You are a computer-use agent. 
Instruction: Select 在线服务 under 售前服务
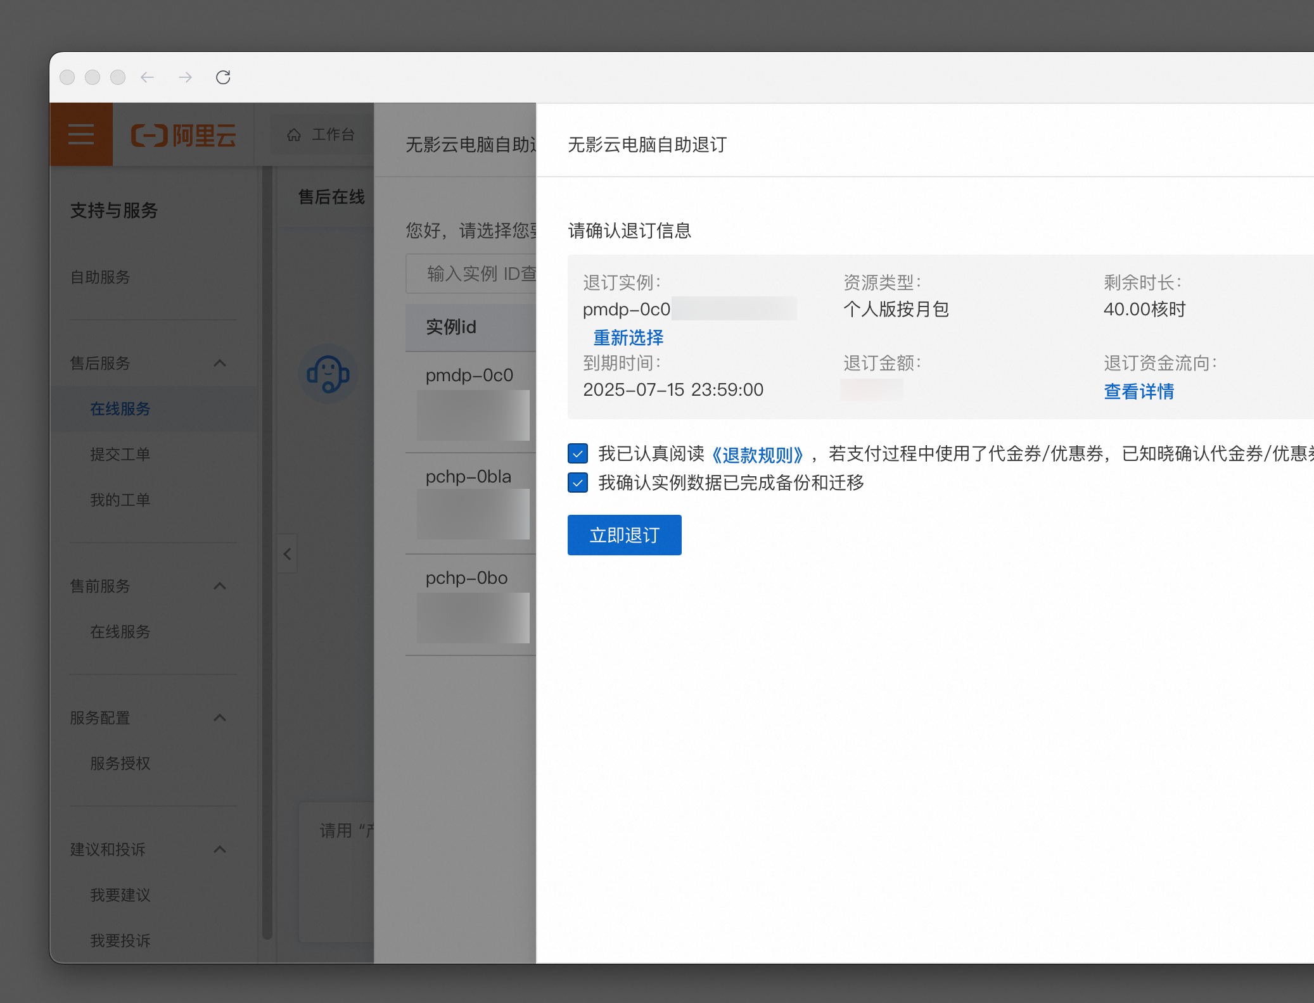tap(120, 631)
